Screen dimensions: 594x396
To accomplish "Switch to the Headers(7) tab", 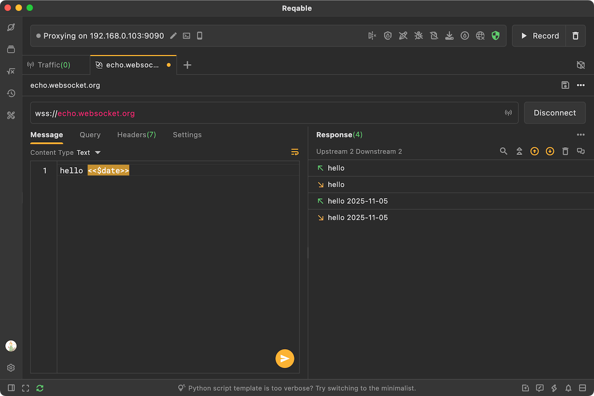I will [x=136, y=135].
